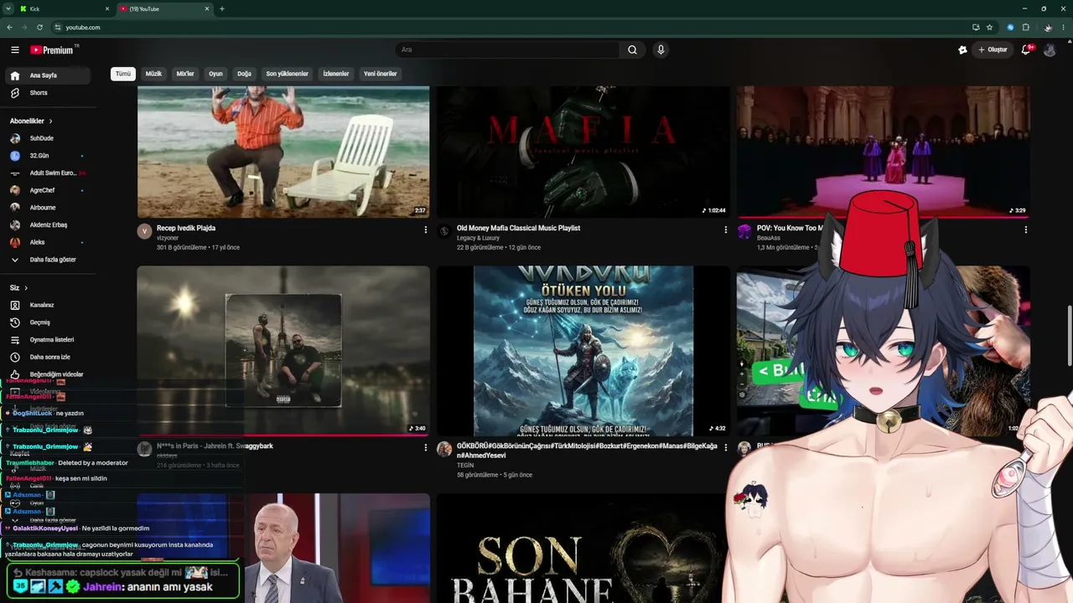Select the Oyun filter chip
The width and height of the screenshot is (1073, 603).
click(x=215, y=74)
